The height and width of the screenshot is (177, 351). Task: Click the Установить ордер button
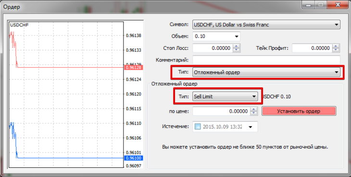point(299,111)
